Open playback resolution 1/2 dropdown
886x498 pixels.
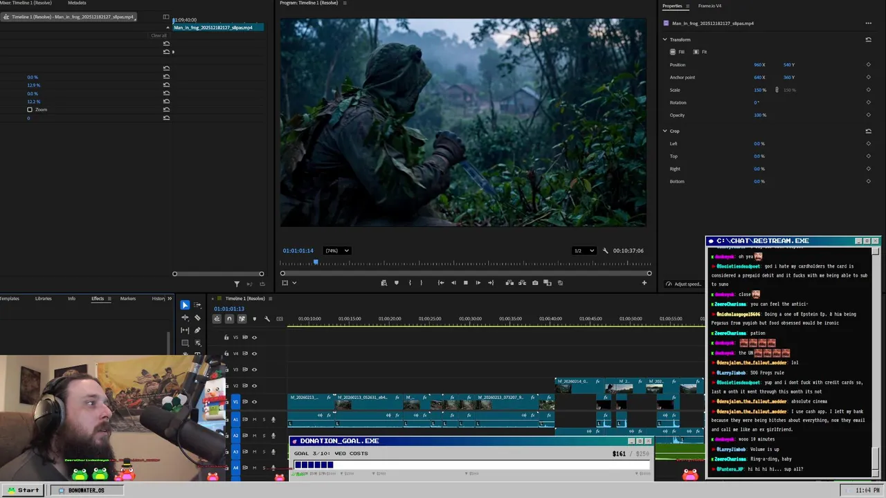pos(584,250)
